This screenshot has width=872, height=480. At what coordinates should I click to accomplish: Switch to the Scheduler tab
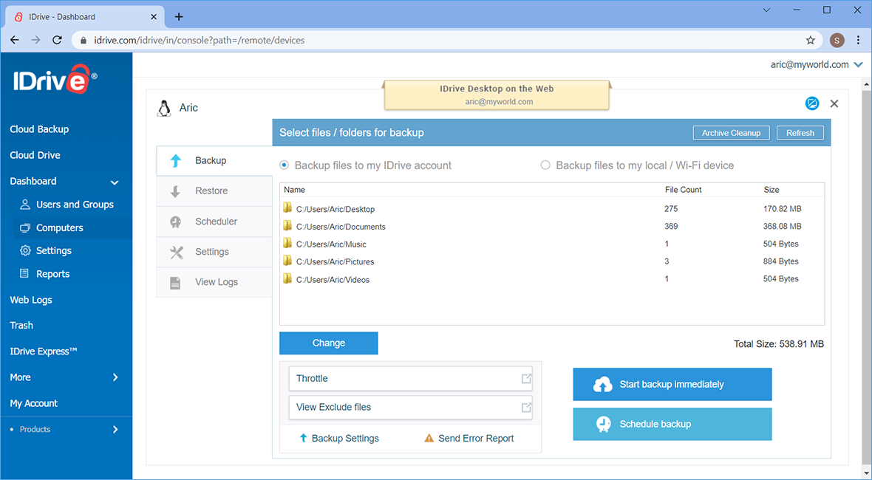click(x=214, y=222)
